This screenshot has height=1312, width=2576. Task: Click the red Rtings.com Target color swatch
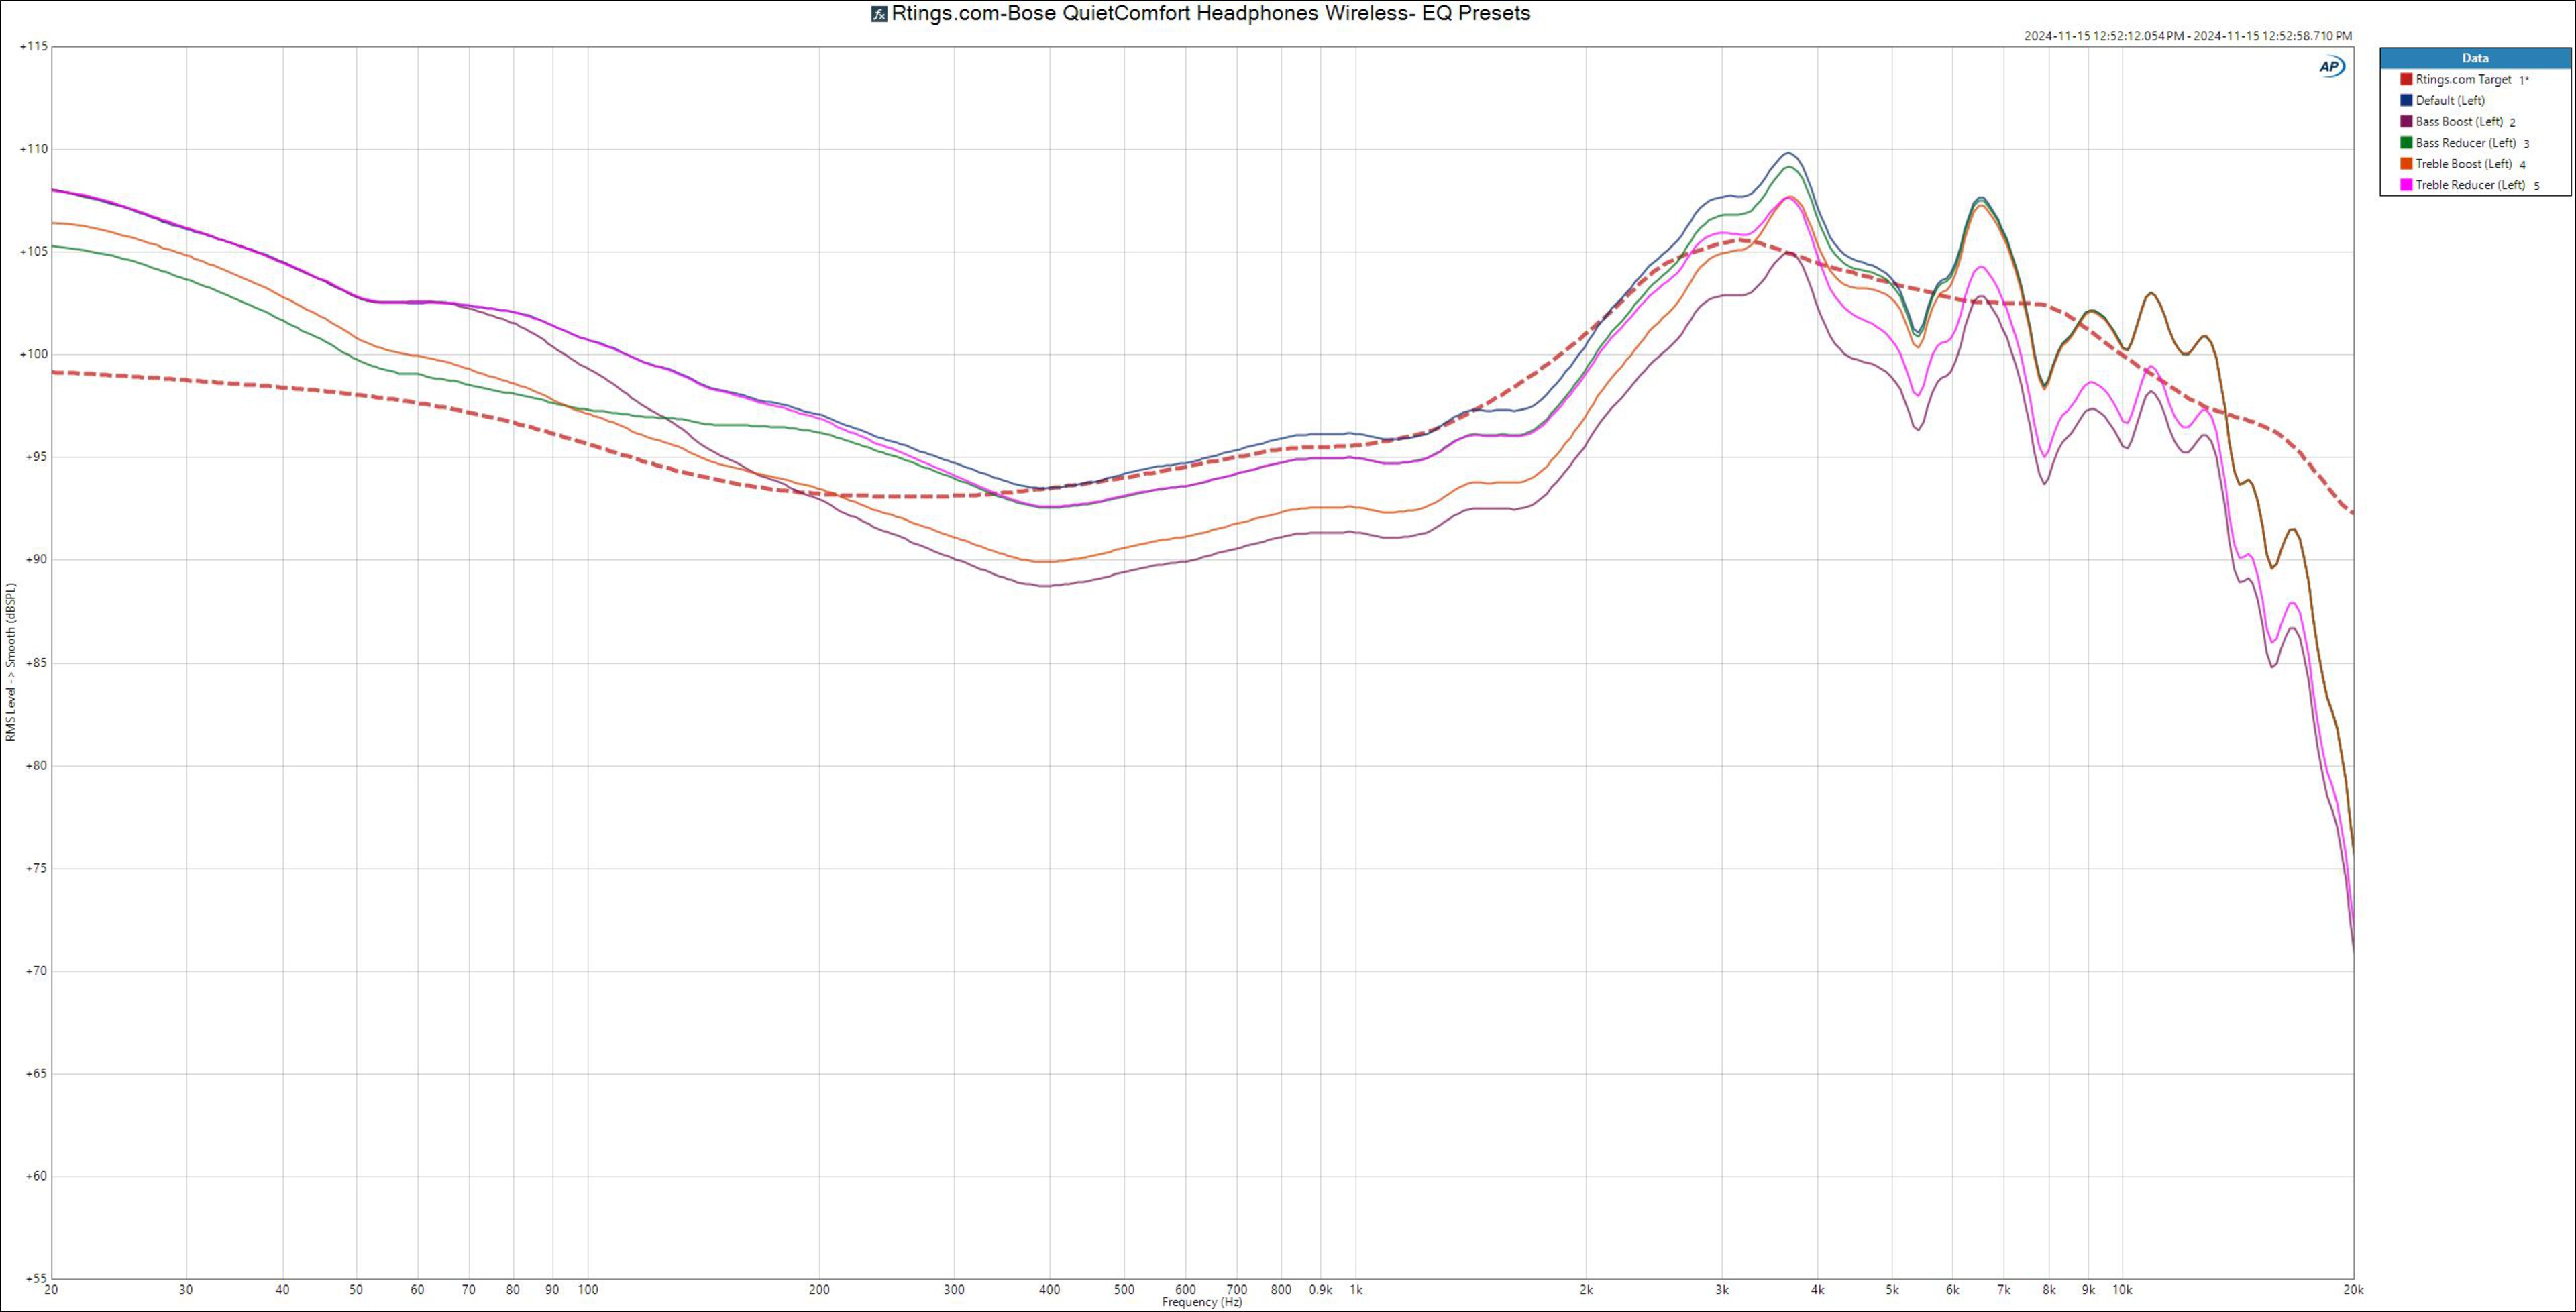2406,79
